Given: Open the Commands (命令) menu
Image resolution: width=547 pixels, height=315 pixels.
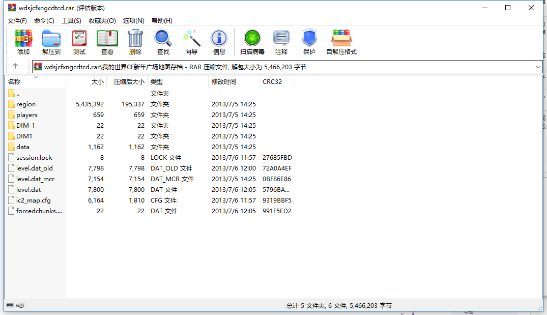Looking at the screenshot, I should [x=44, y=20].
